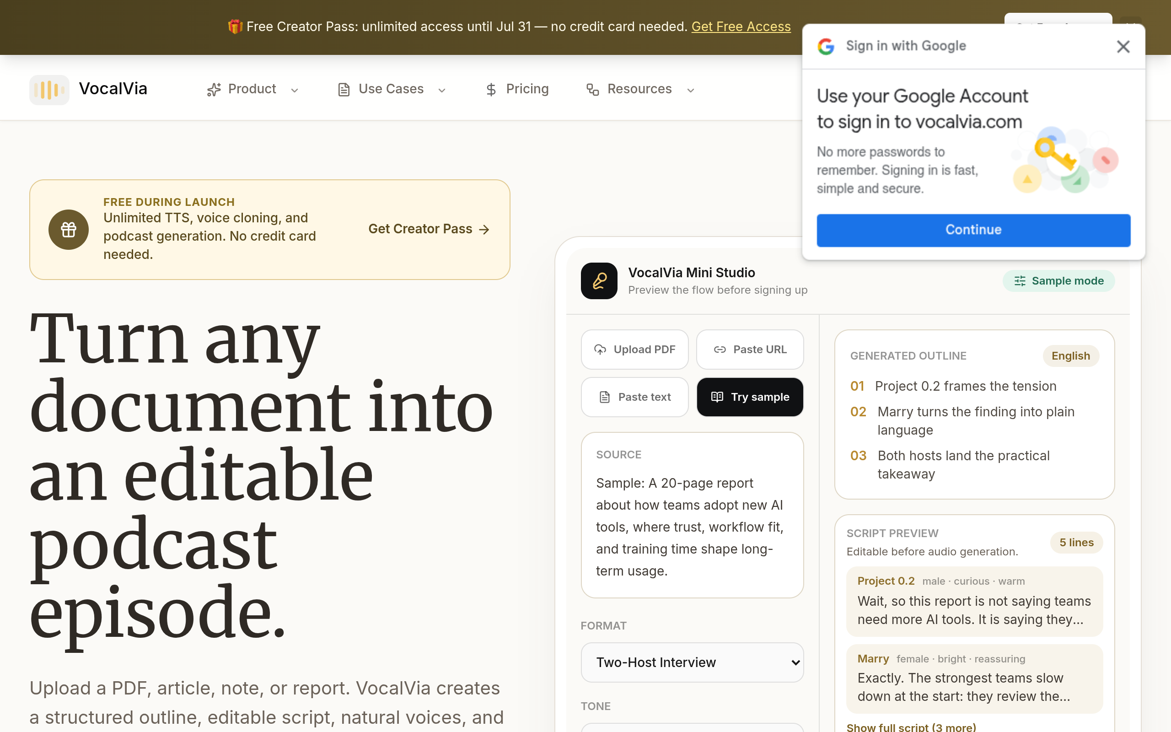Click the Pricing dollar sign icon
This screenshot has height=732, width=1171.
click(491, 90)
